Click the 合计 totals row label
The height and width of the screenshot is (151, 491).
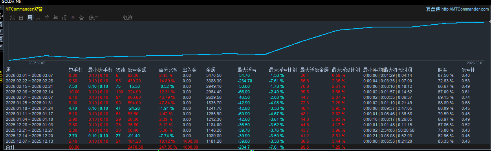pyautogui.click(x=10, y=147)
